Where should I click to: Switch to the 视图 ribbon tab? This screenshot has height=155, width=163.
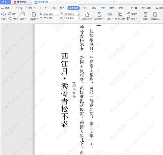click(103, 8)
